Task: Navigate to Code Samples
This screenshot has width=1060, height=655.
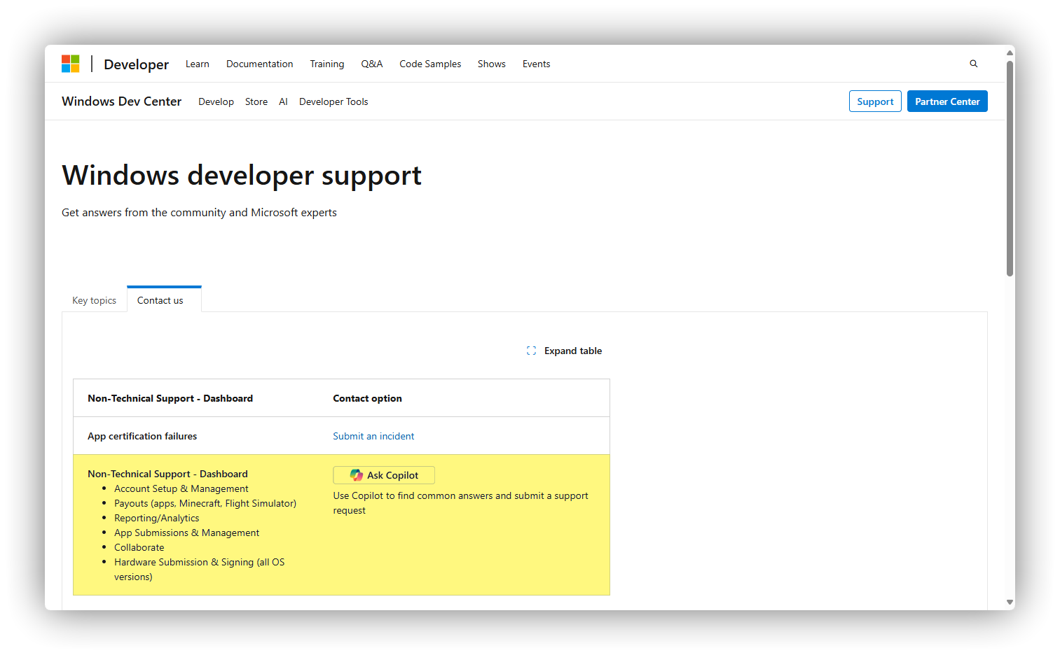Action: tap(430, 64)
